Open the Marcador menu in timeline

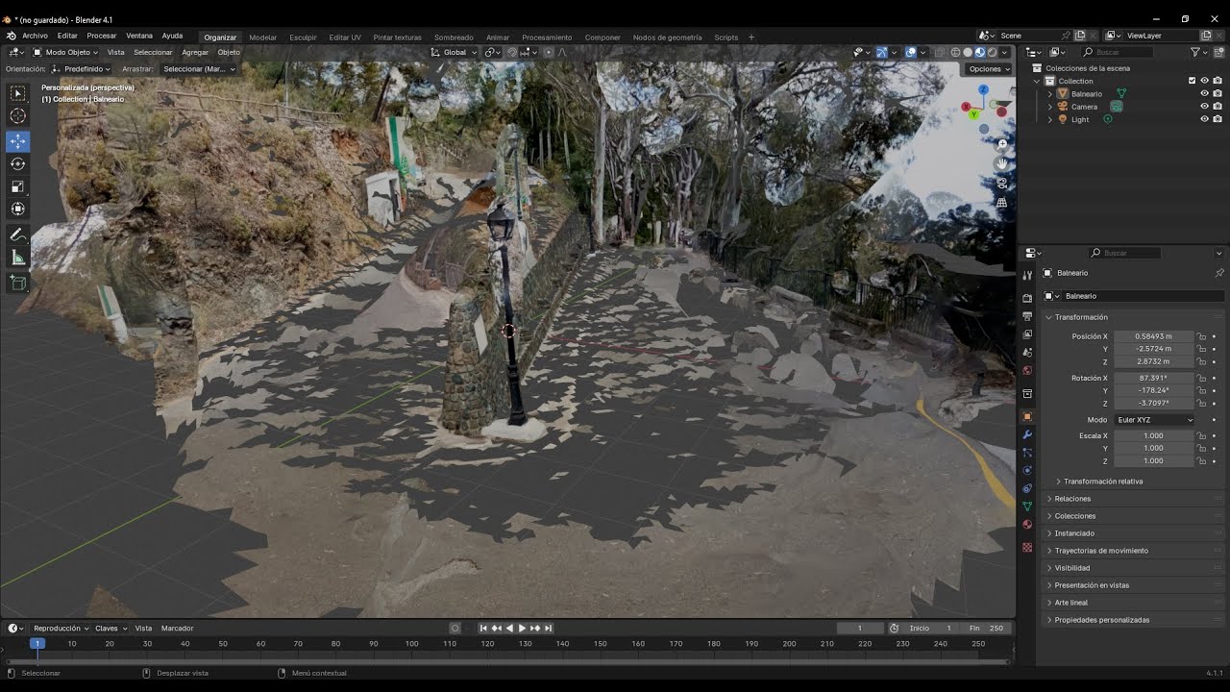(178, 629)
